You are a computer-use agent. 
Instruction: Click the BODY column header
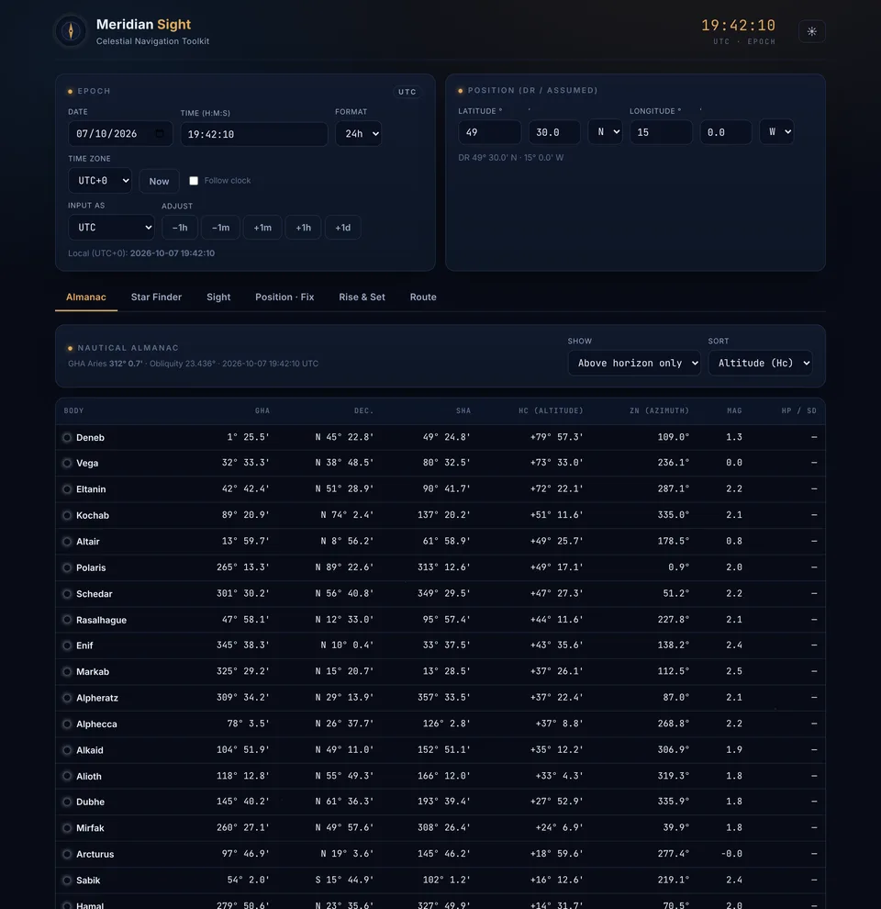(73, 410)
